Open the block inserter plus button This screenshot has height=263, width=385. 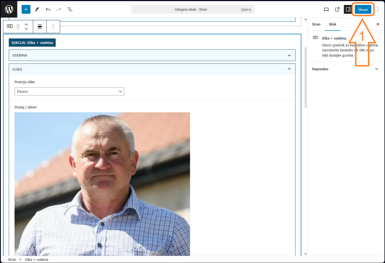(26, 9)
